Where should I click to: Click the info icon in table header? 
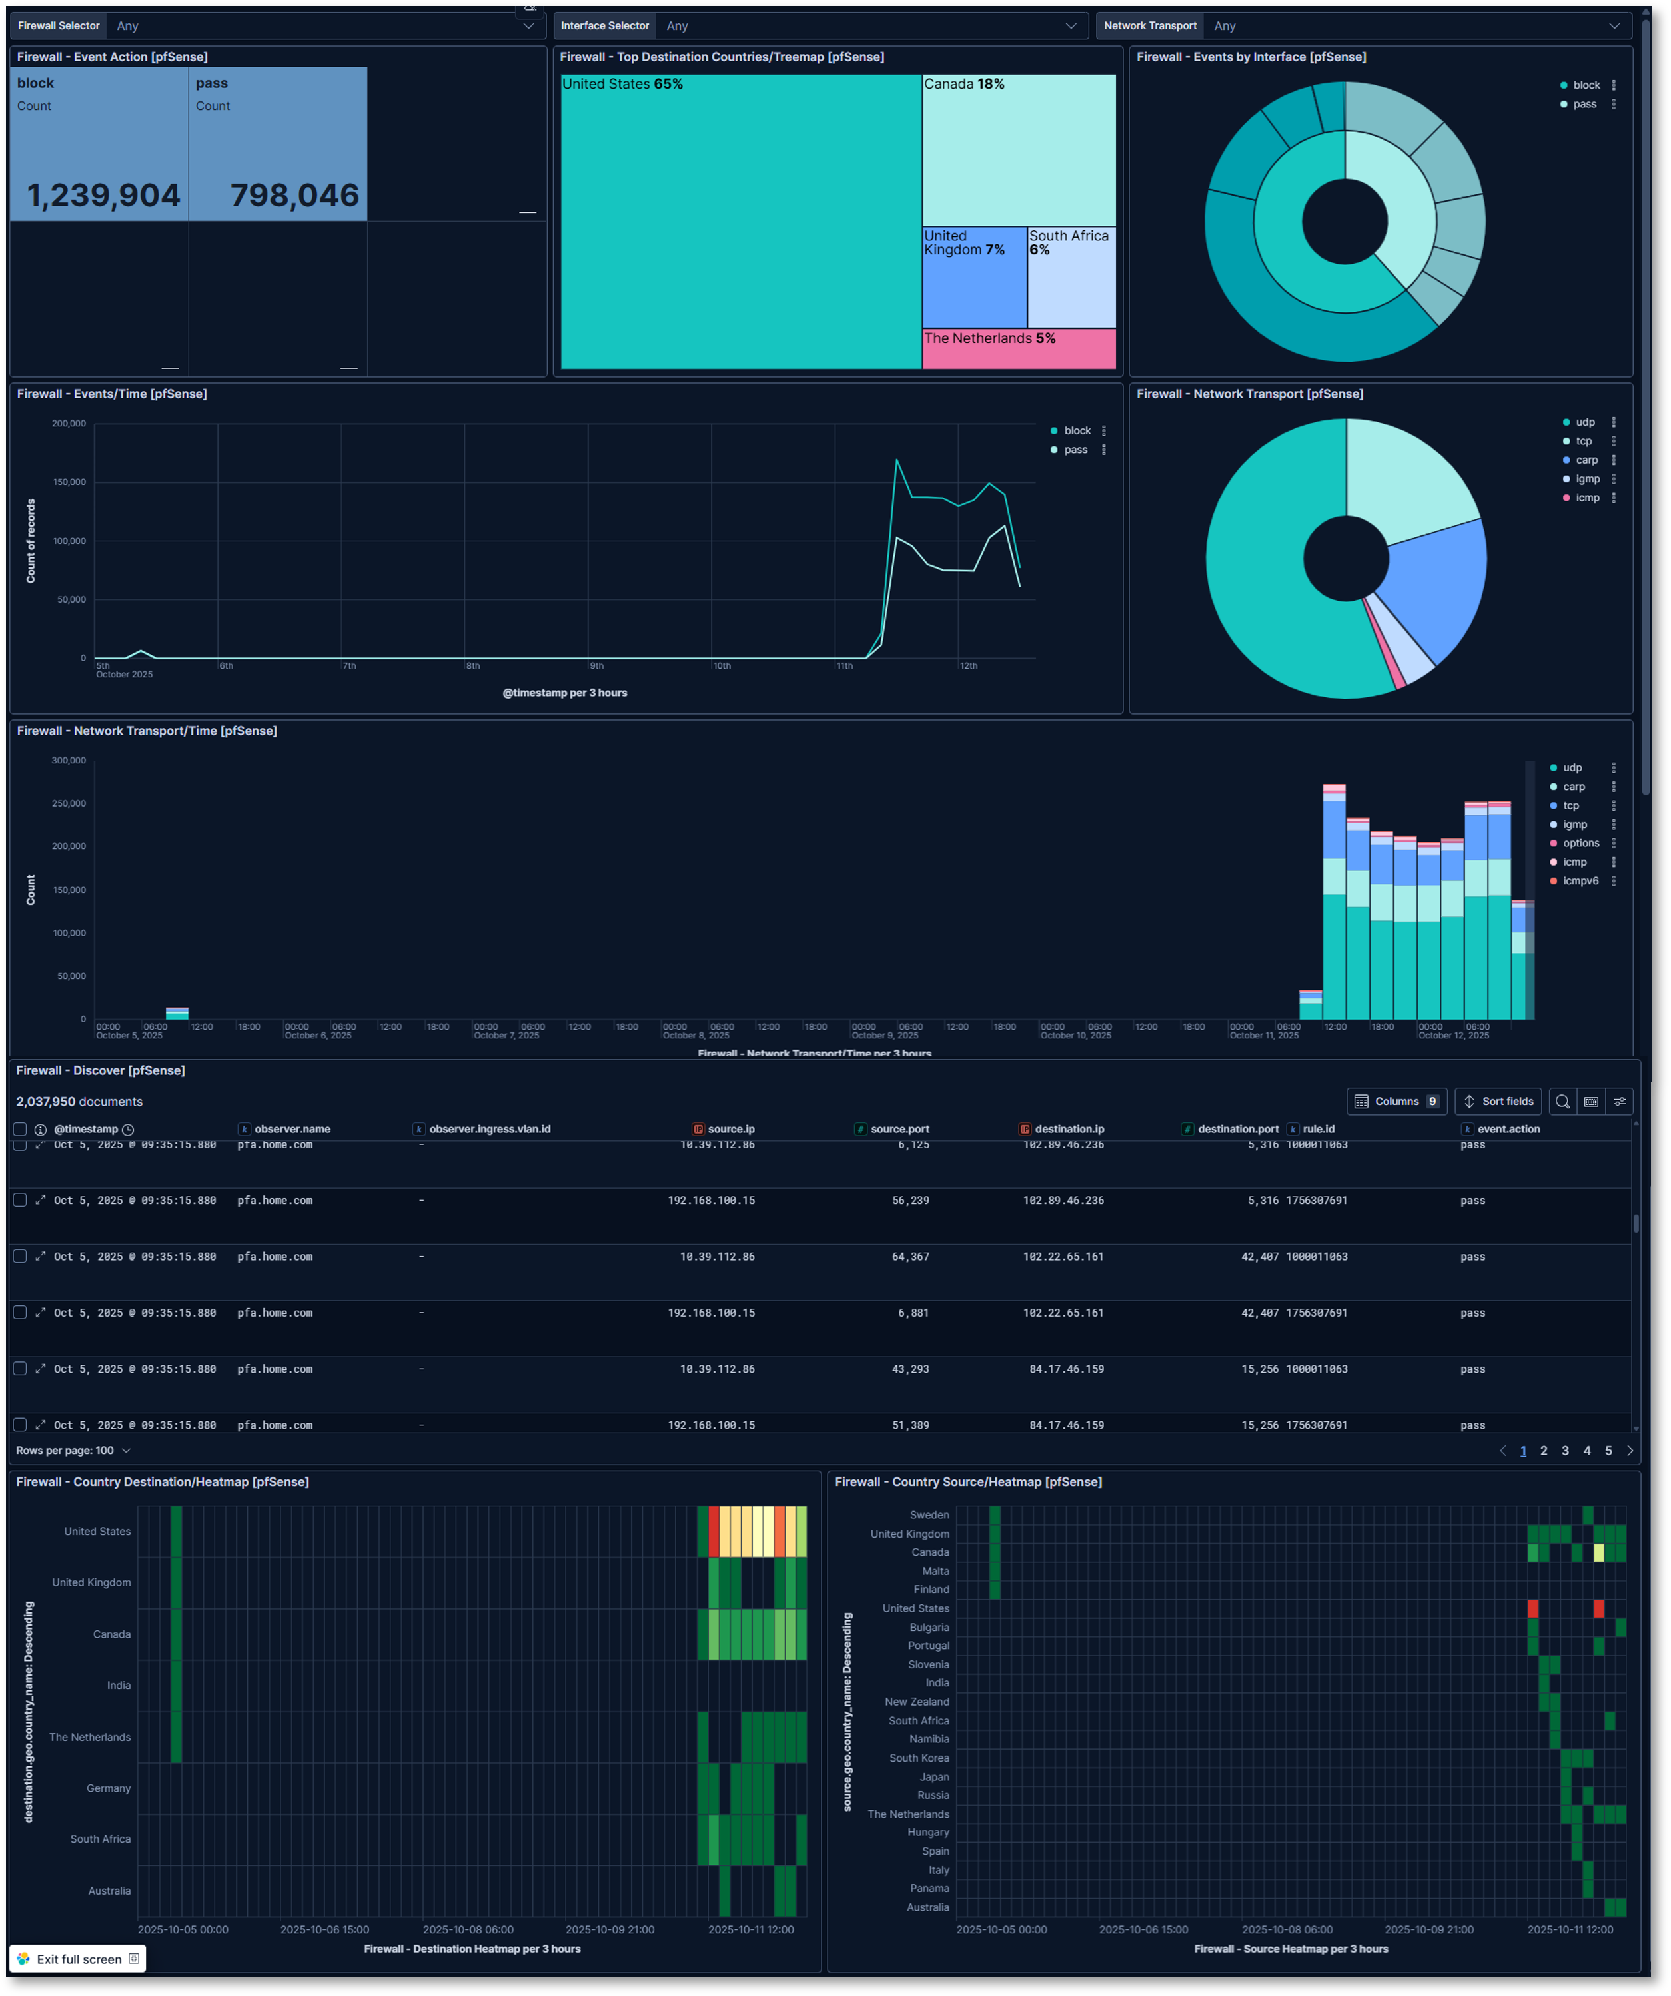(40, 1129)
